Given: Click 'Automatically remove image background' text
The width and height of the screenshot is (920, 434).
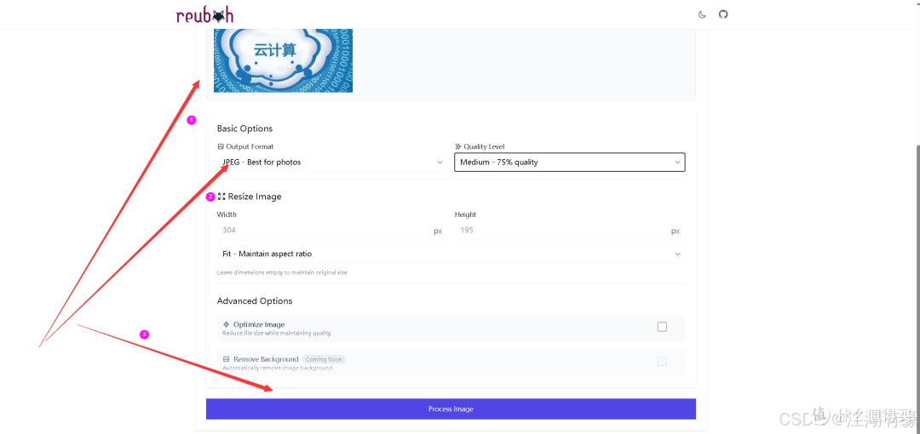Looking at the screenshot, I should [277, 368].
